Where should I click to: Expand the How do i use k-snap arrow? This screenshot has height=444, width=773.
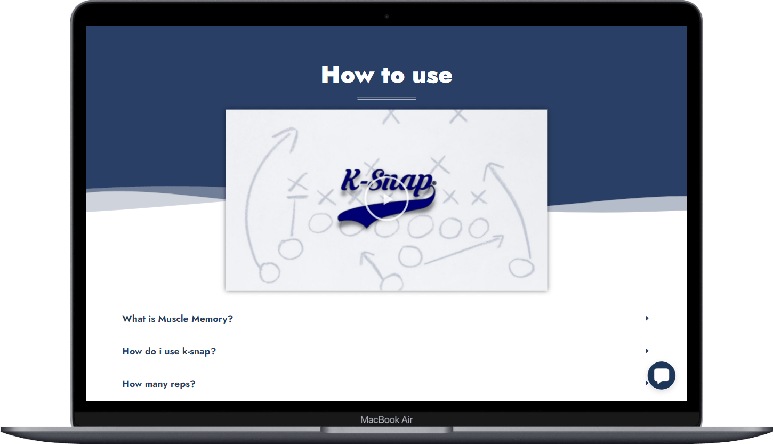[x=647, y=351]
